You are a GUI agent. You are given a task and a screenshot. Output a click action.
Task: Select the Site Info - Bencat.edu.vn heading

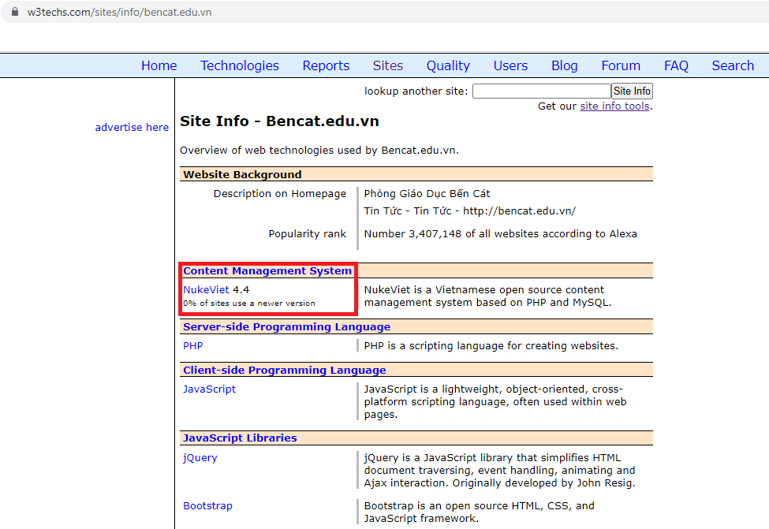[279, 121]
